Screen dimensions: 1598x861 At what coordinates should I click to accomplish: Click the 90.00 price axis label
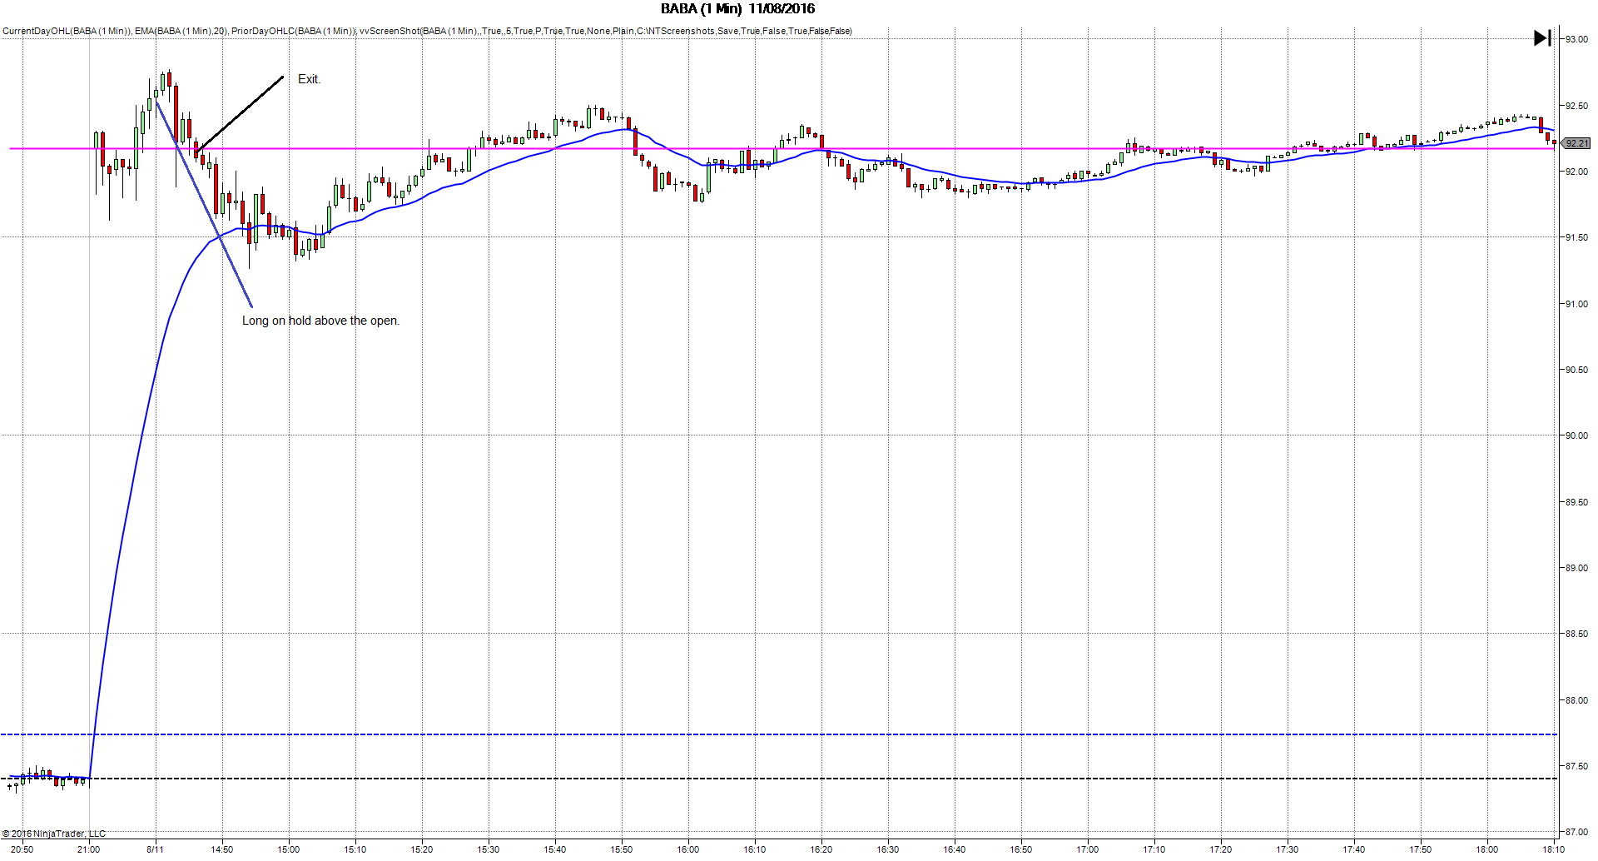point(1576,435)
